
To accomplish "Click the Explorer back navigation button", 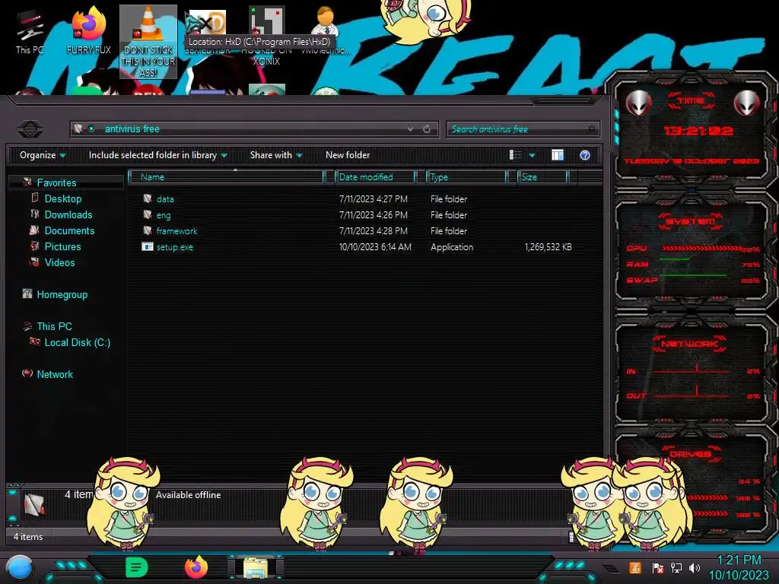I will (30, 129).
